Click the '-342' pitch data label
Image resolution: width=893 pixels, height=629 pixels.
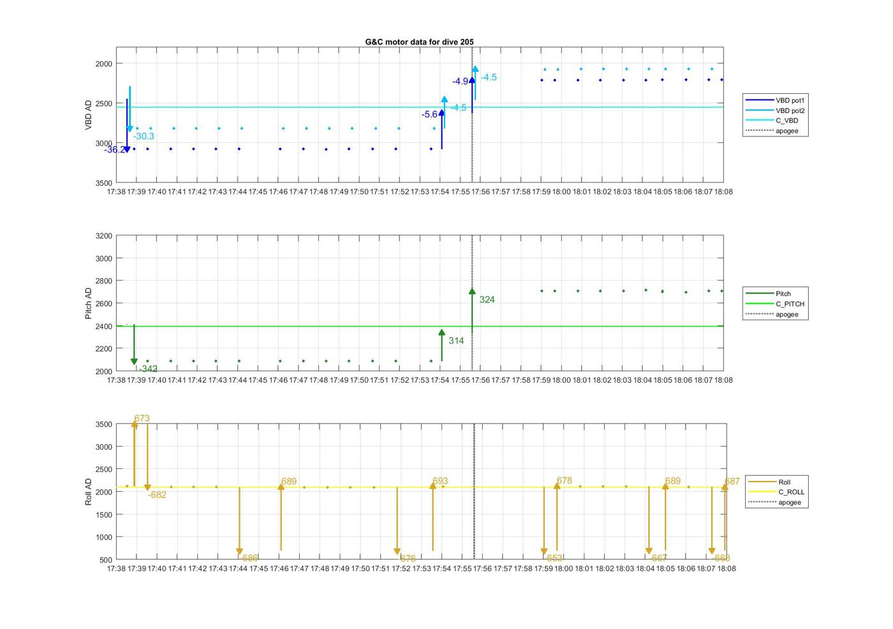[148, 369]
